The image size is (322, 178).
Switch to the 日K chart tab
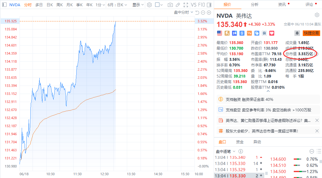coord(49,5)
